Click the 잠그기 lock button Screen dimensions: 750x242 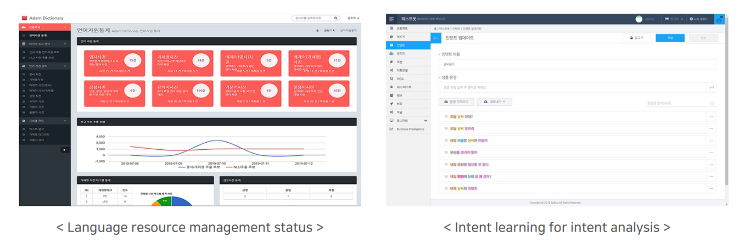tap(636, 38)
